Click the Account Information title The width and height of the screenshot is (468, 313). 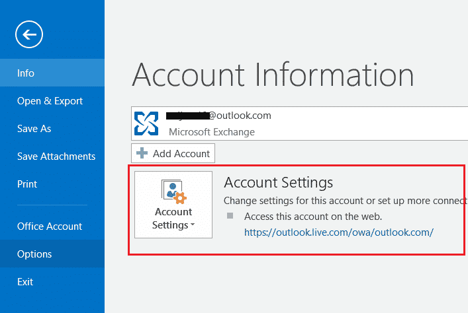[x=273, y=75]
